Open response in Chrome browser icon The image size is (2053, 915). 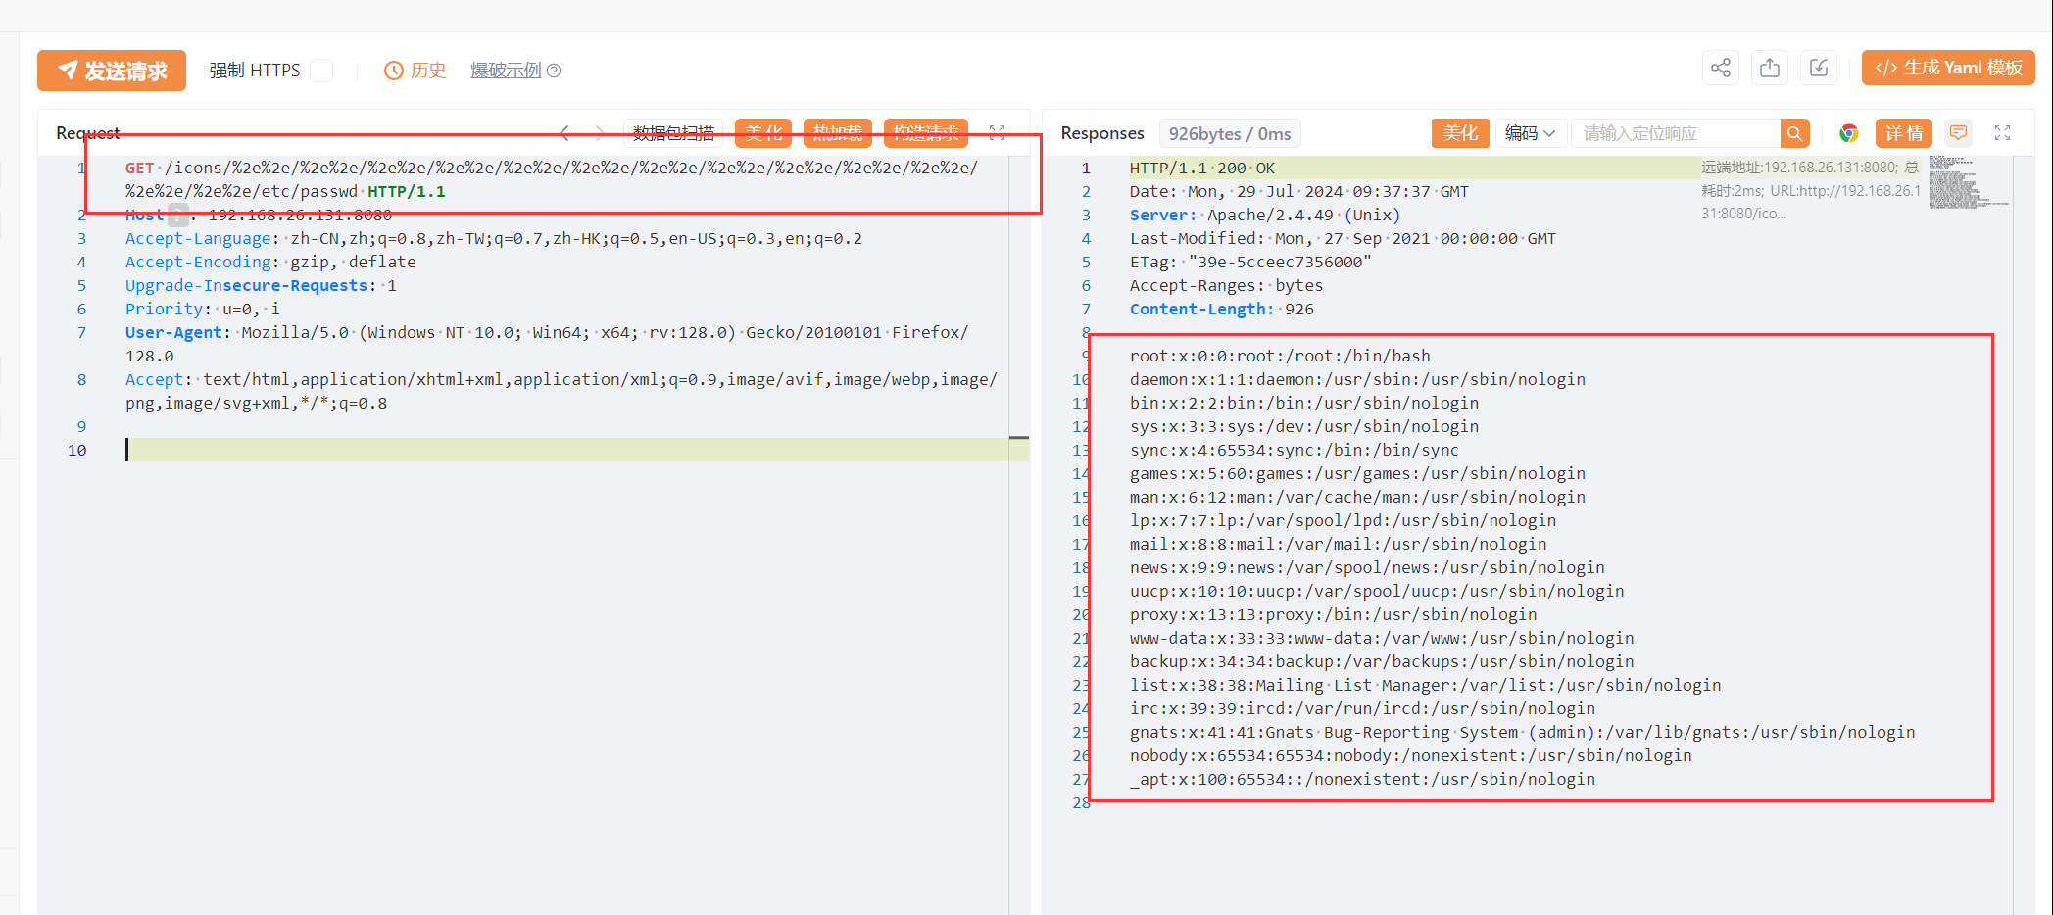tap(1849, 133)
